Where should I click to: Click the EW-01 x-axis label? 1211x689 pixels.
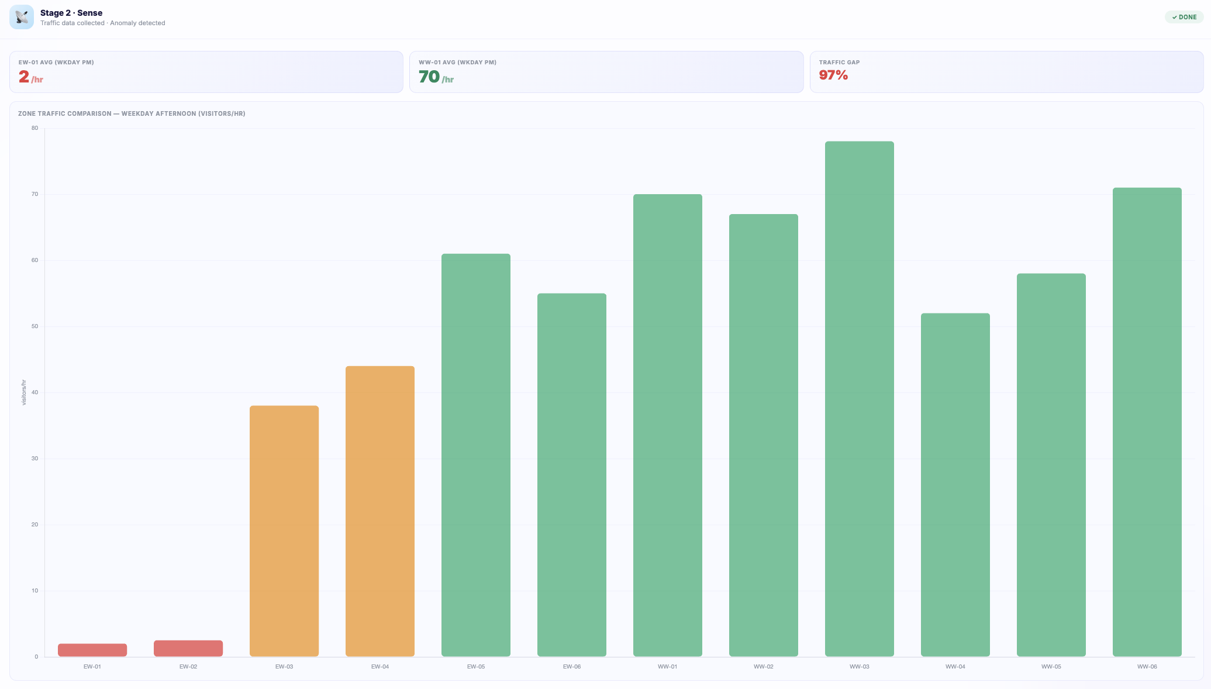[x=92, y=667]
